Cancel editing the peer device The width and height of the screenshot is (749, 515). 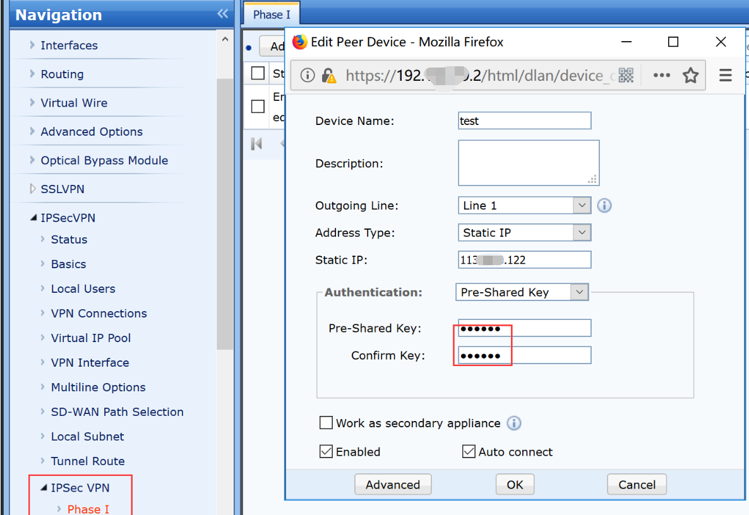tap(636, 485)
